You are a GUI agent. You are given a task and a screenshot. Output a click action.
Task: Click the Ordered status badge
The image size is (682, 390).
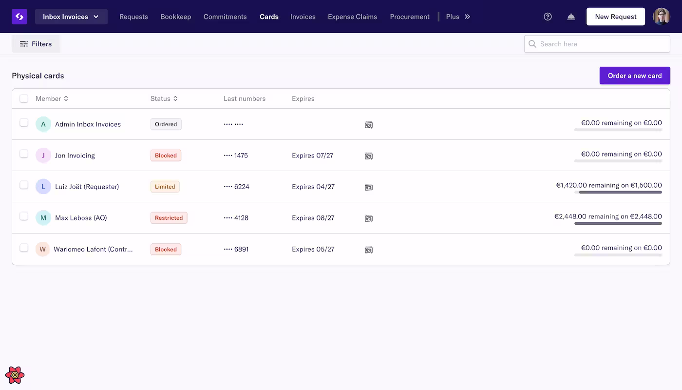(166, 124)
